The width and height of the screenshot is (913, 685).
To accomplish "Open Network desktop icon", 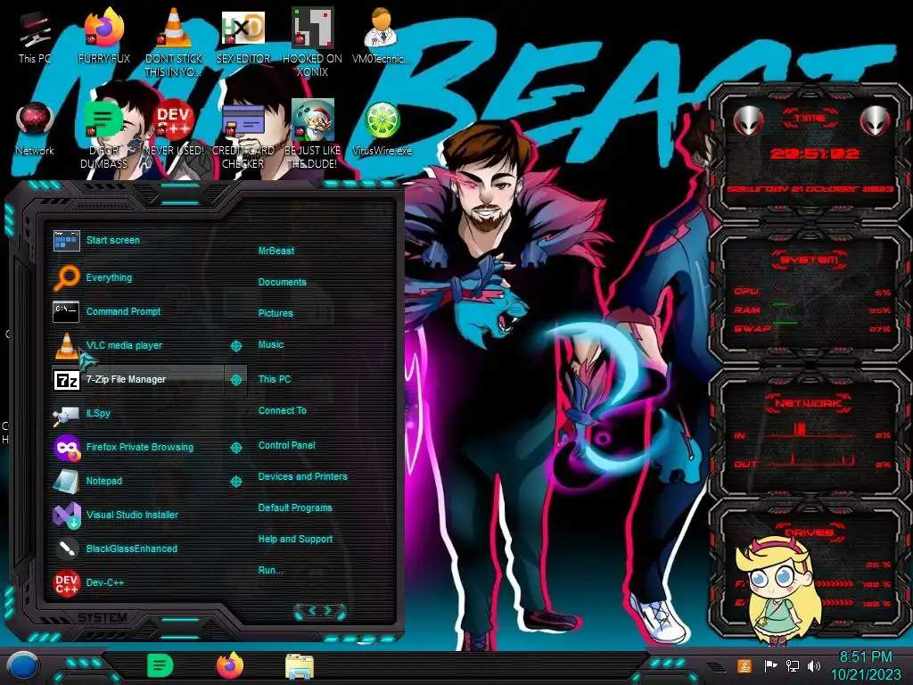I will (35, 128).
